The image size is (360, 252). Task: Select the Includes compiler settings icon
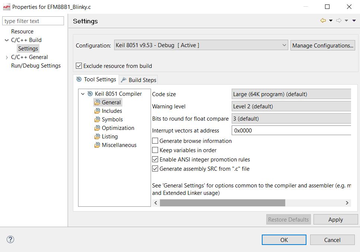[x=97, y=111]
